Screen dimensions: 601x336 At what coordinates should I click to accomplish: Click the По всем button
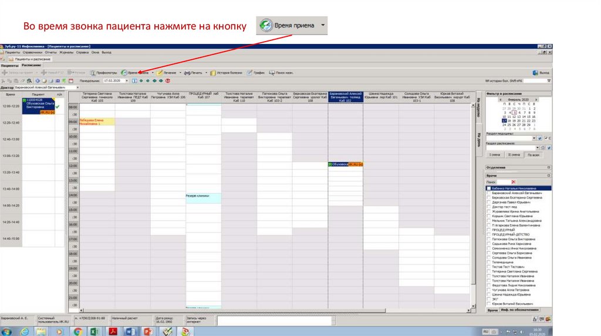click(x=533, y=155)
